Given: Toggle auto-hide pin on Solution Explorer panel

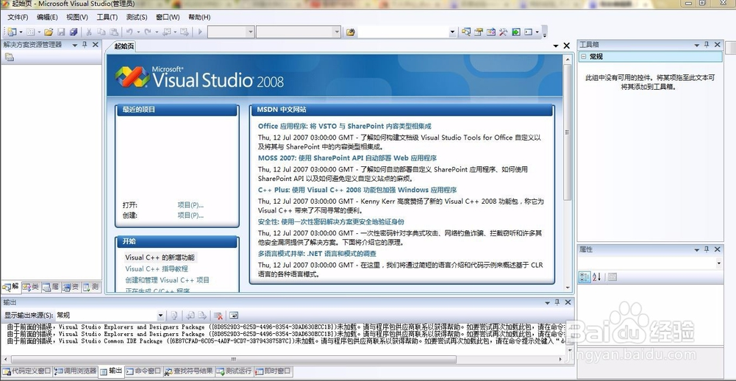Looking at the screenshot, I should point(85,45).
